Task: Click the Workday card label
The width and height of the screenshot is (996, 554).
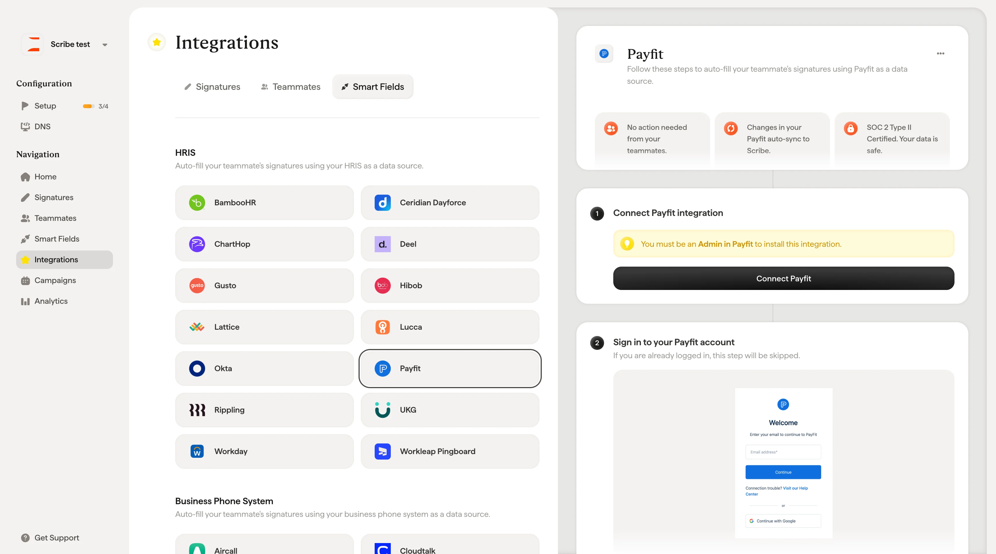Action: [x=231, y=451]
